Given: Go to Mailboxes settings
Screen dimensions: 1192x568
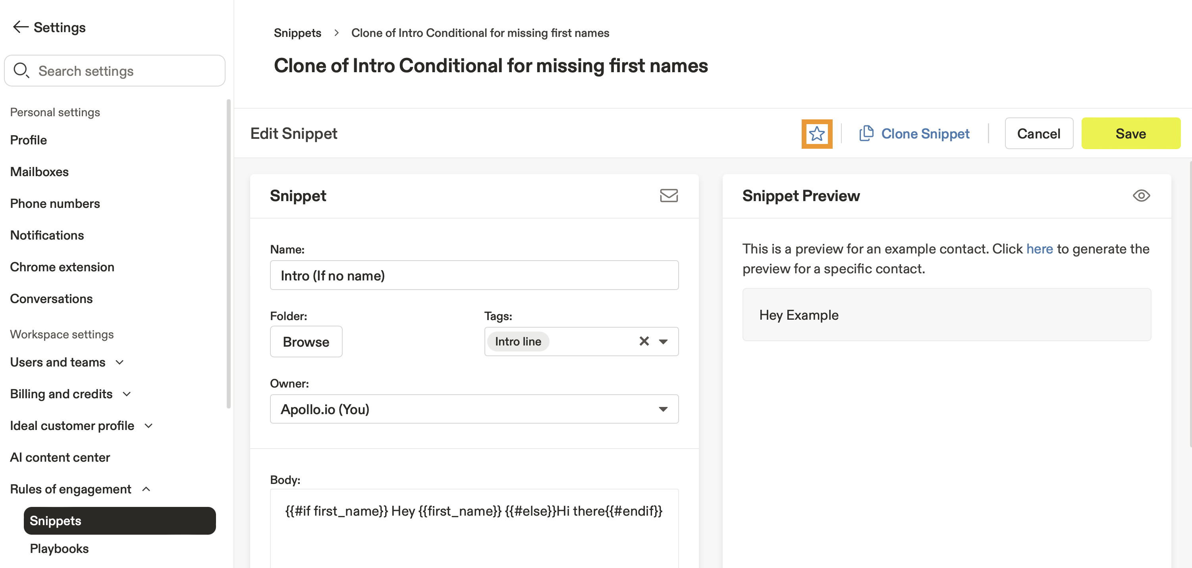Looking at the screenshot, I should (39, 172).
